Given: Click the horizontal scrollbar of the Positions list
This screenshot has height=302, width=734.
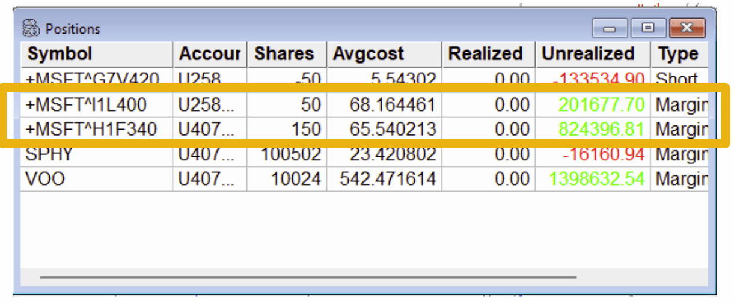Looking at the screenshot, I should click(308, 277).
